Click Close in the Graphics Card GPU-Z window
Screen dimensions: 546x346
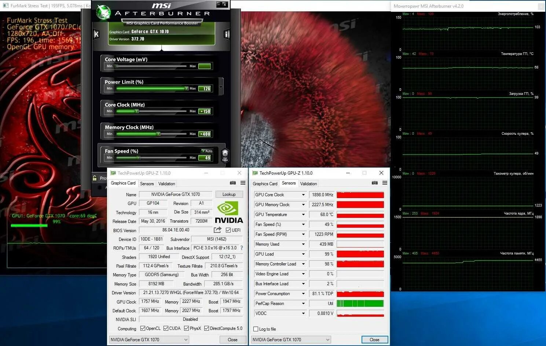click(232, 340)
